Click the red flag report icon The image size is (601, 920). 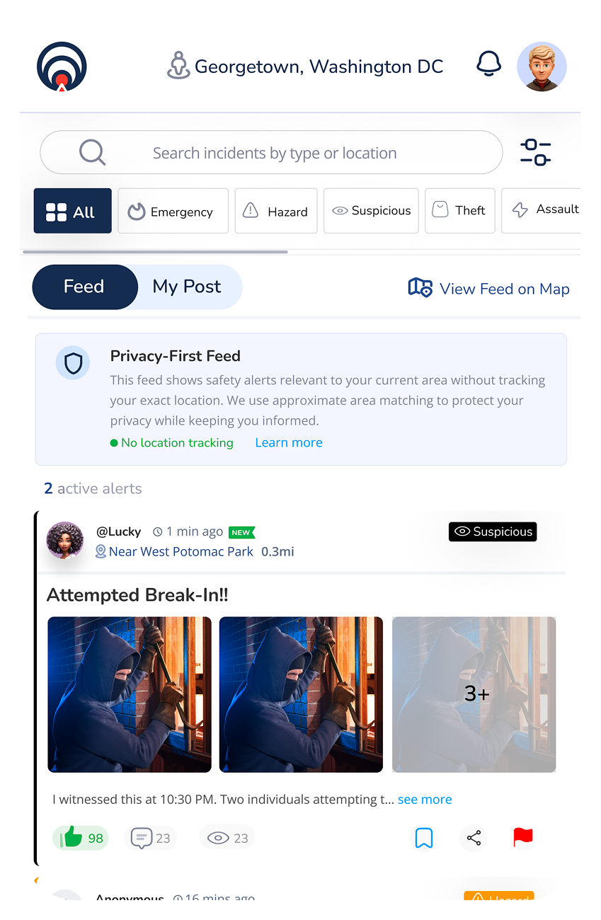click(x=523, y=838)
